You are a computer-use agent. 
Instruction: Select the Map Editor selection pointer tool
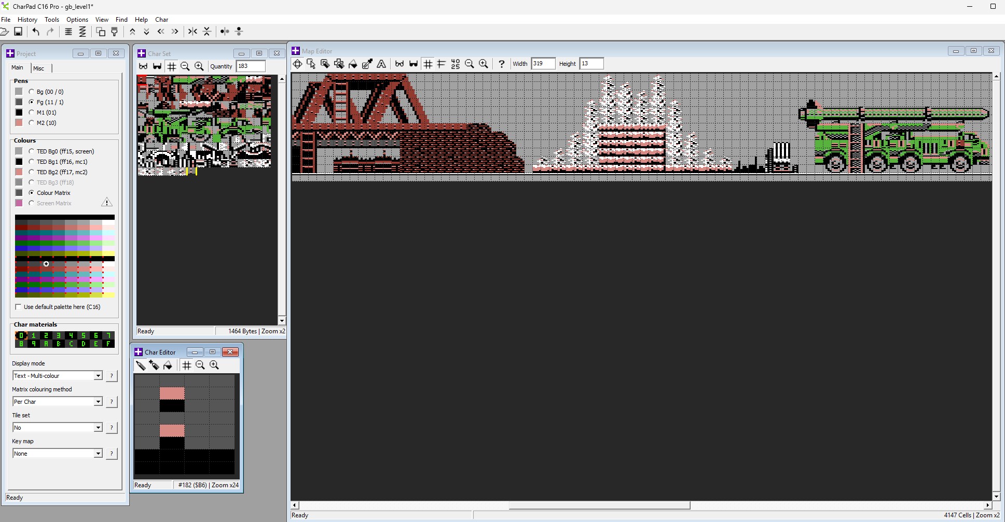tap(311, 64)
